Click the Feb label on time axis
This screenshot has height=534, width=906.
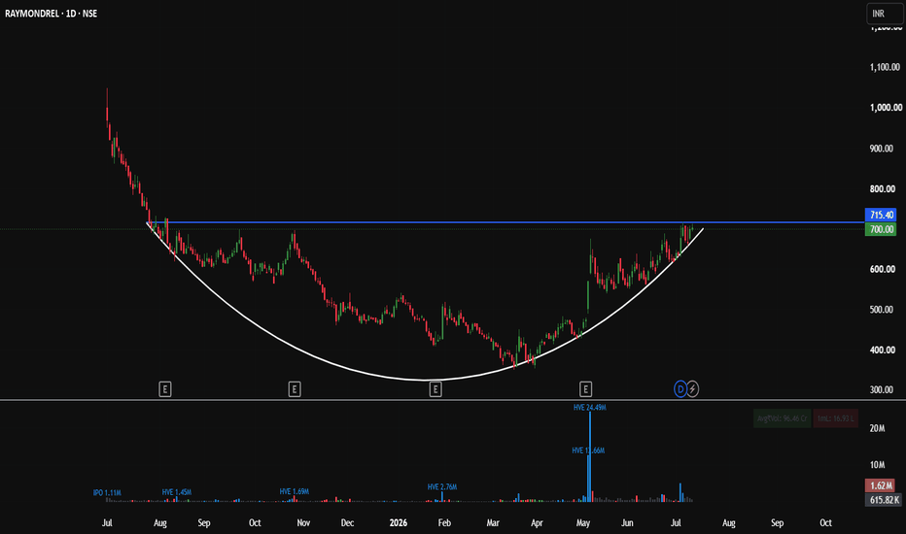(444, 523)
